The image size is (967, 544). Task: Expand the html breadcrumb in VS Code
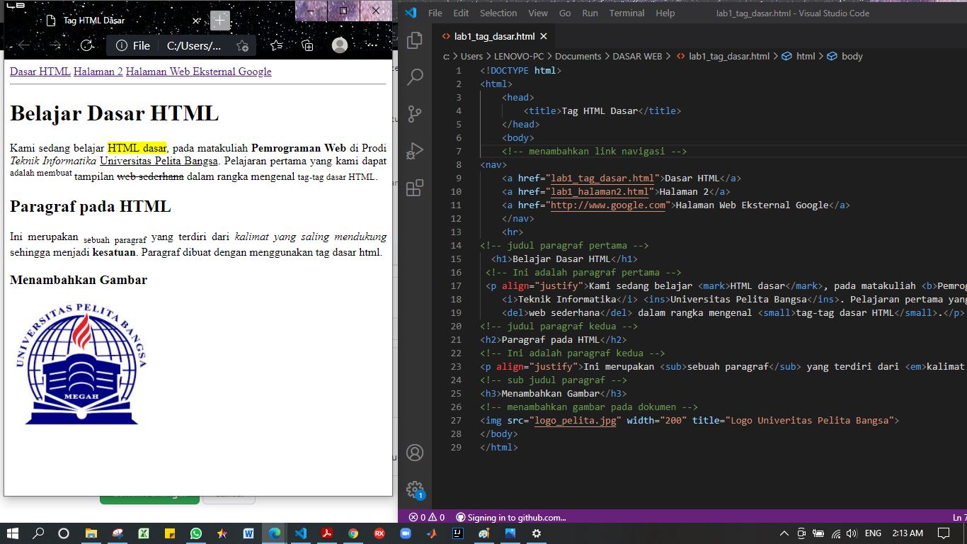[806, 56]
